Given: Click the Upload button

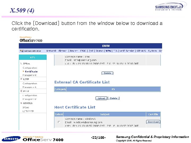Looking at the screenshot, I should click(x=101, y=98).
